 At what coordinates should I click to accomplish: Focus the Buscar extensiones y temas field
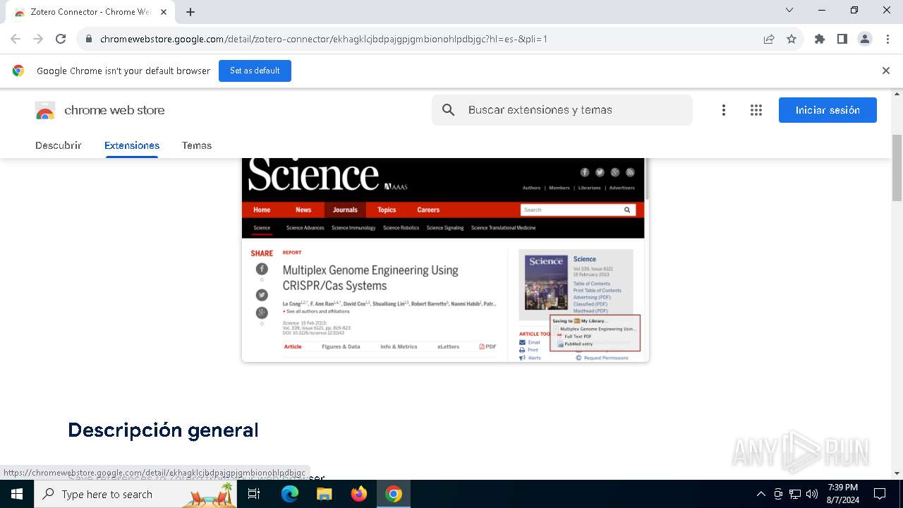coord(562,110)
